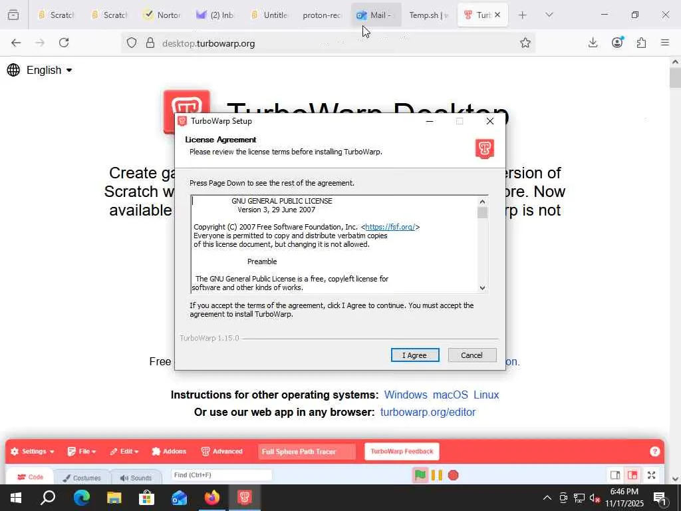Bookmark page with the star icon

point(525,43)
